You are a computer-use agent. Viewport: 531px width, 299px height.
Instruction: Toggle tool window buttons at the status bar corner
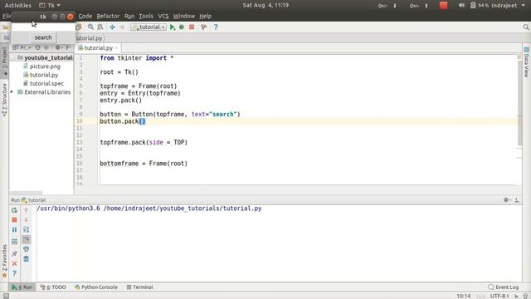coord(6,296)
